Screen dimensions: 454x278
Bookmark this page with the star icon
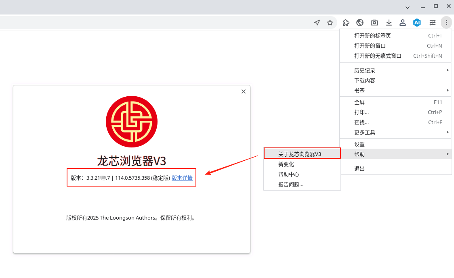point(330,23)
